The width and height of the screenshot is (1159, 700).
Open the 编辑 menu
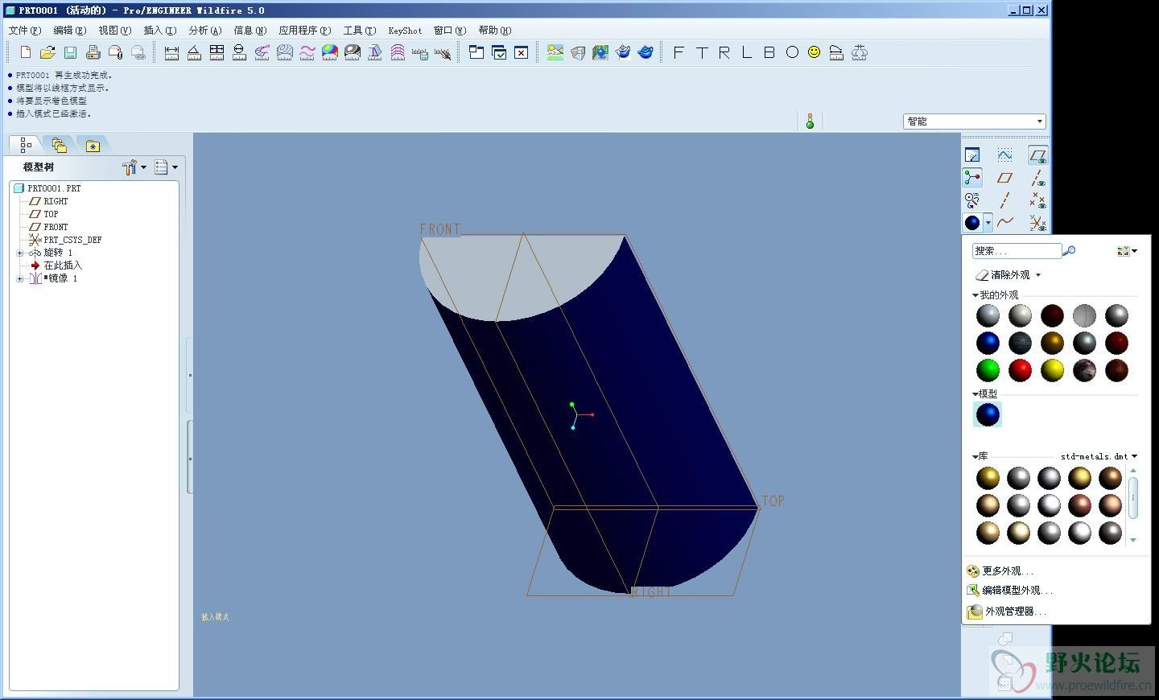click(69, 31)
